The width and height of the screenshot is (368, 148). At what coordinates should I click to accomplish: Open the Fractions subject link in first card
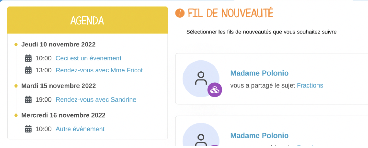click(x=310, y=85)
